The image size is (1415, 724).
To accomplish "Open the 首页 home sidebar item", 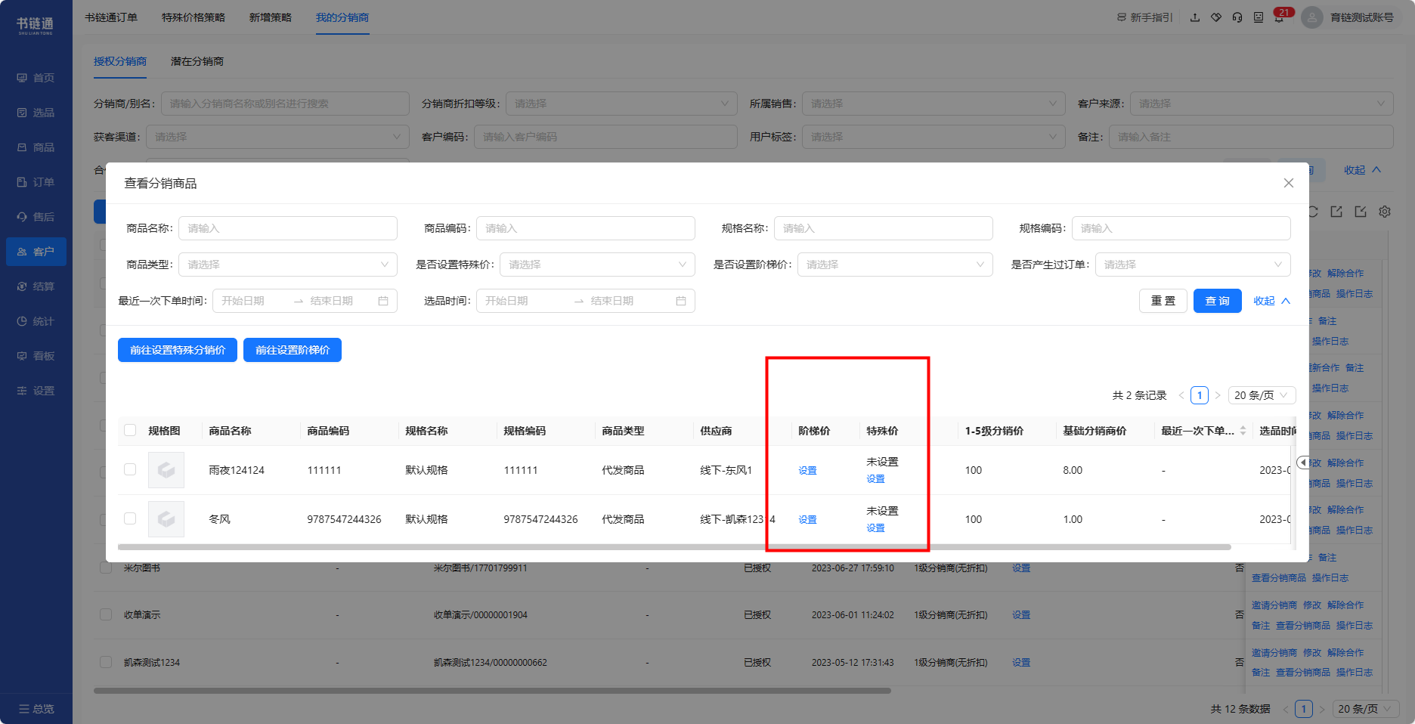I will [36, 78].
